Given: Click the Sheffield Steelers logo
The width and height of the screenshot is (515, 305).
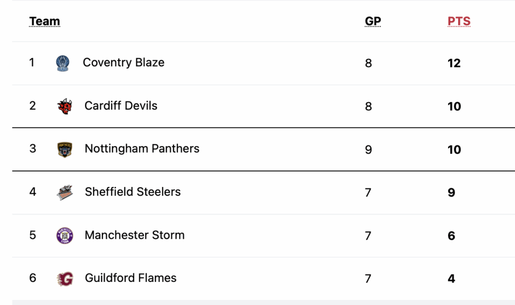Looking at the screenshot, I should point(65,192).
